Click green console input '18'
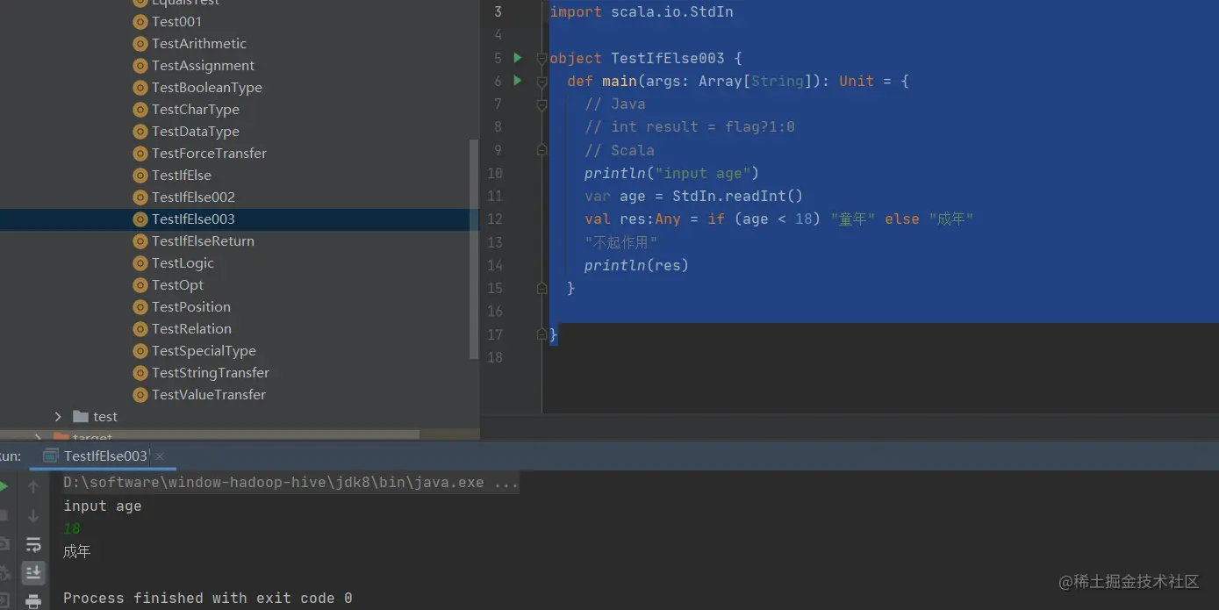This screenshot has height=610, width=1219. click(72, 528)
